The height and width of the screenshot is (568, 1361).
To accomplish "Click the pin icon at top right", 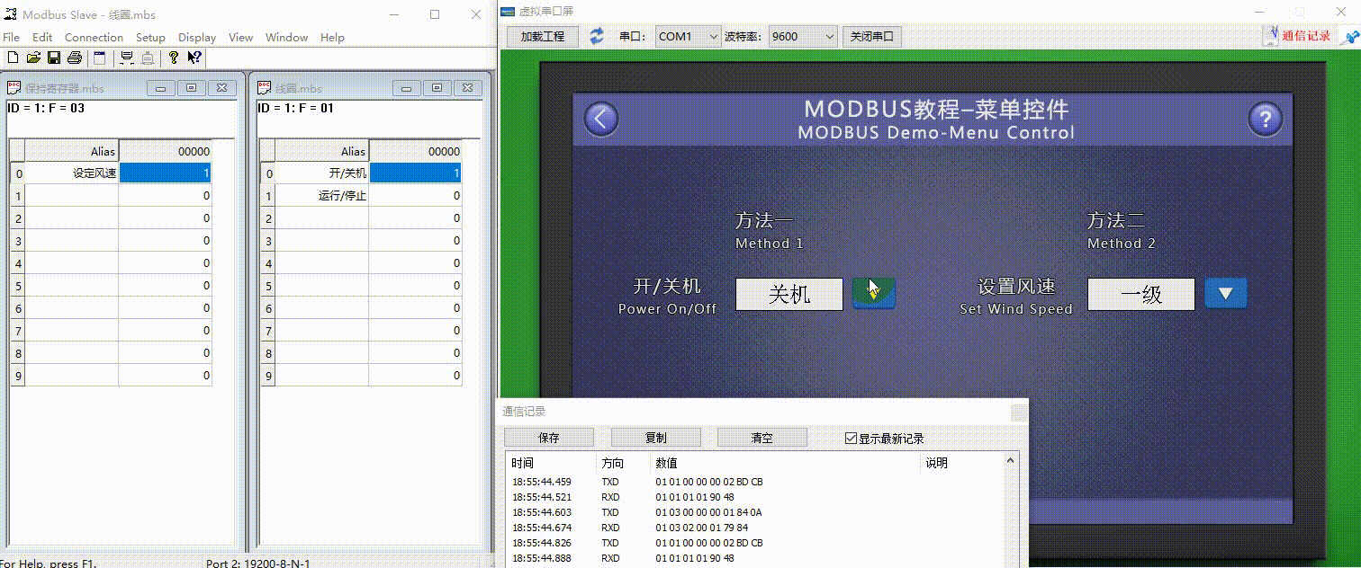I will (x=1351, y=36).
